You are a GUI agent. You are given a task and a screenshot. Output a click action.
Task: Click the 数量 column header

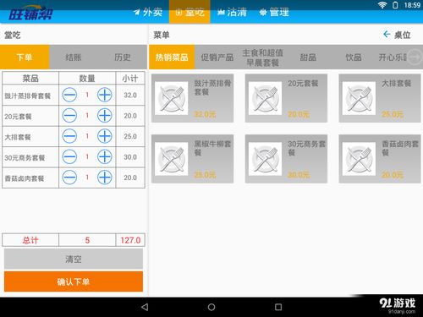(x=87, y=78)
